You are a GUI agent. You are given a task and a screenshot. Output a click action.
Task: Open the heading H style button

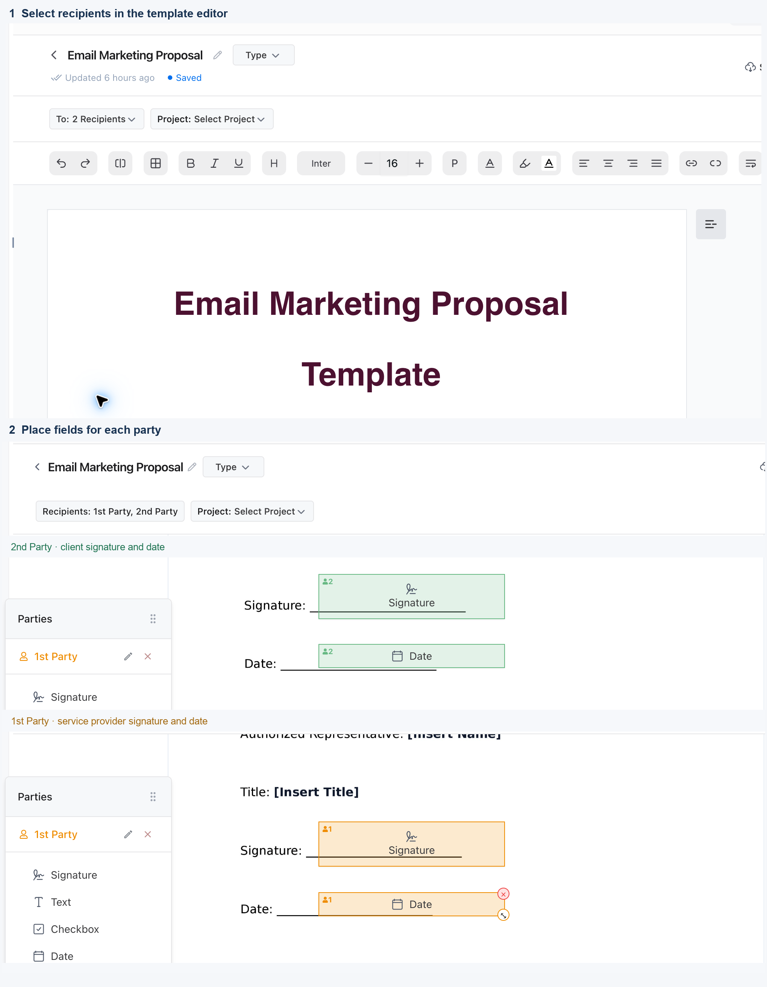coord(274,163)
